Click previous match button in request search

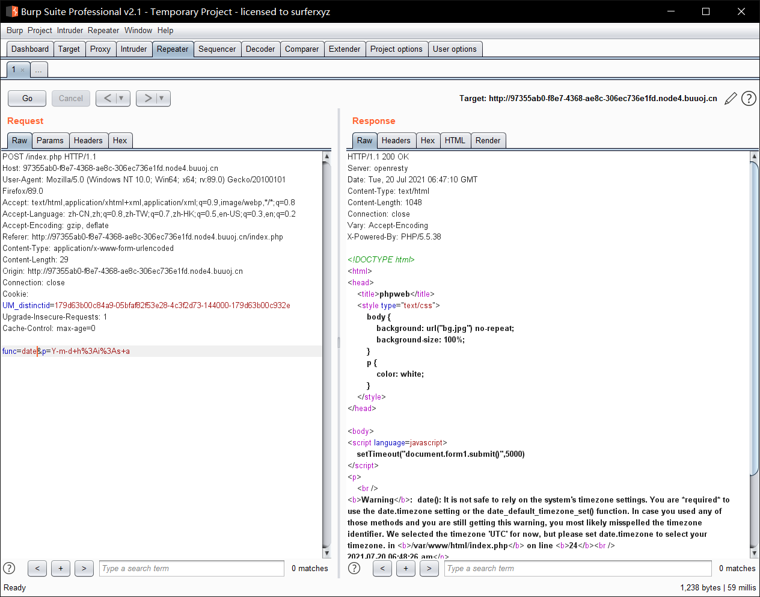pos(37,568)
